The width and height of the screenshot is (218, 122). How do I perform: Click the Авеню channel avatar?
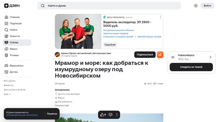point(57,55)
